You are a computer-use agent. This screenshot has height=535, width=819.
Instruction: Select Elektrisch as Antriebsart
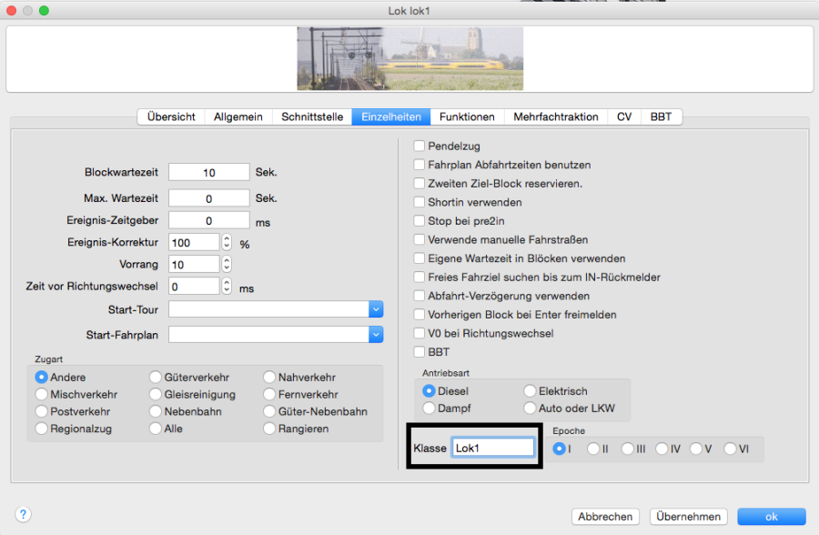(x=531, y=391)
